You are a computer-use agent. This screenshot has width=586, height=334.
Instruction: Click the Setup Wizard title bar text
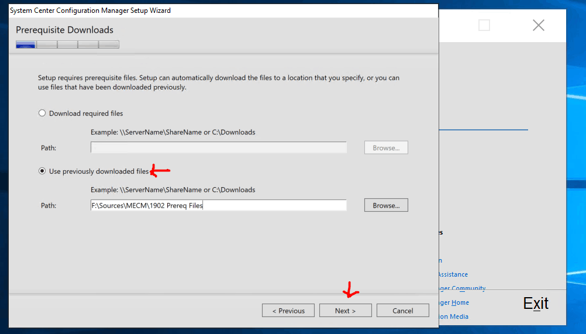pyautogui.click(x=90, y=11)
